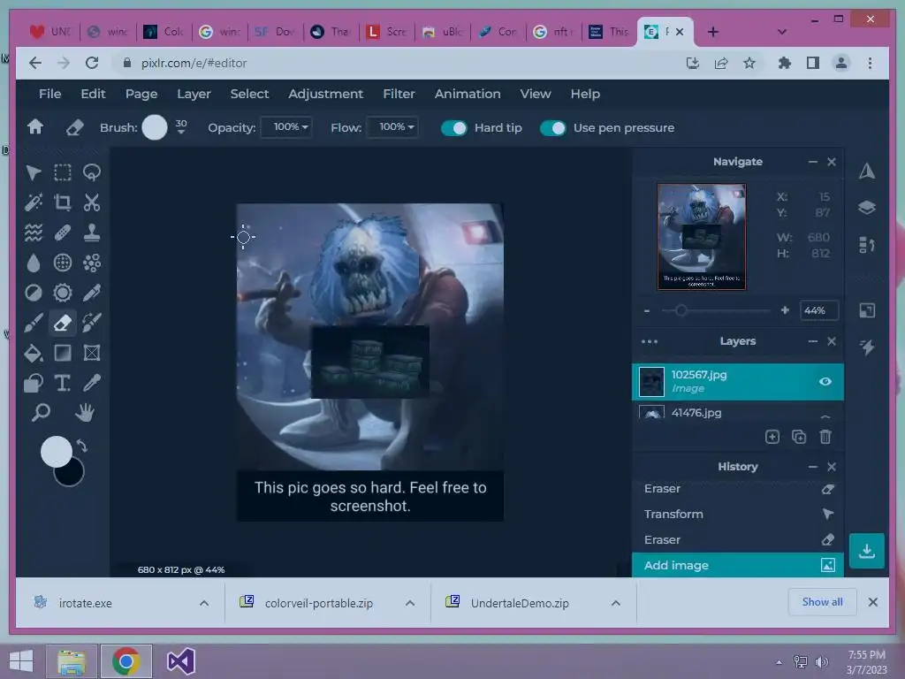Duplicate layer using copy icon
The width and height of the screenshot is (905, 679).
(799, 437)
